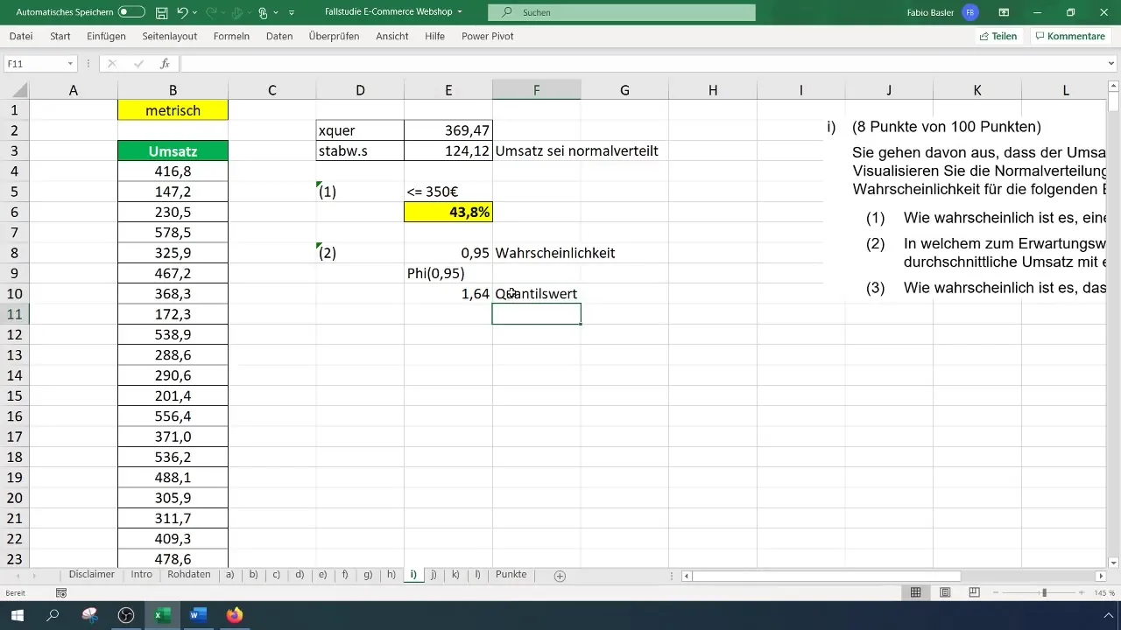
Task: Click the zoom slider handle
Action: pos(1043,592)
